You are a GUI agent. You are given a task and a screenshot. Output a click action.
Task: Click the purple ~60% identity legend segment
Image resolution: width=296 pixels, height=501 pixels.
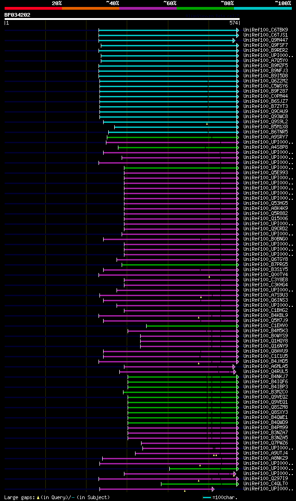point(148,8)
